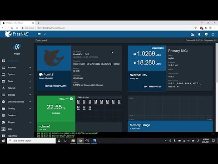Viewport: 218px width, 164px height.
Task: Close the FreeNAS browser tab
Action: click(x=33, y=23)
